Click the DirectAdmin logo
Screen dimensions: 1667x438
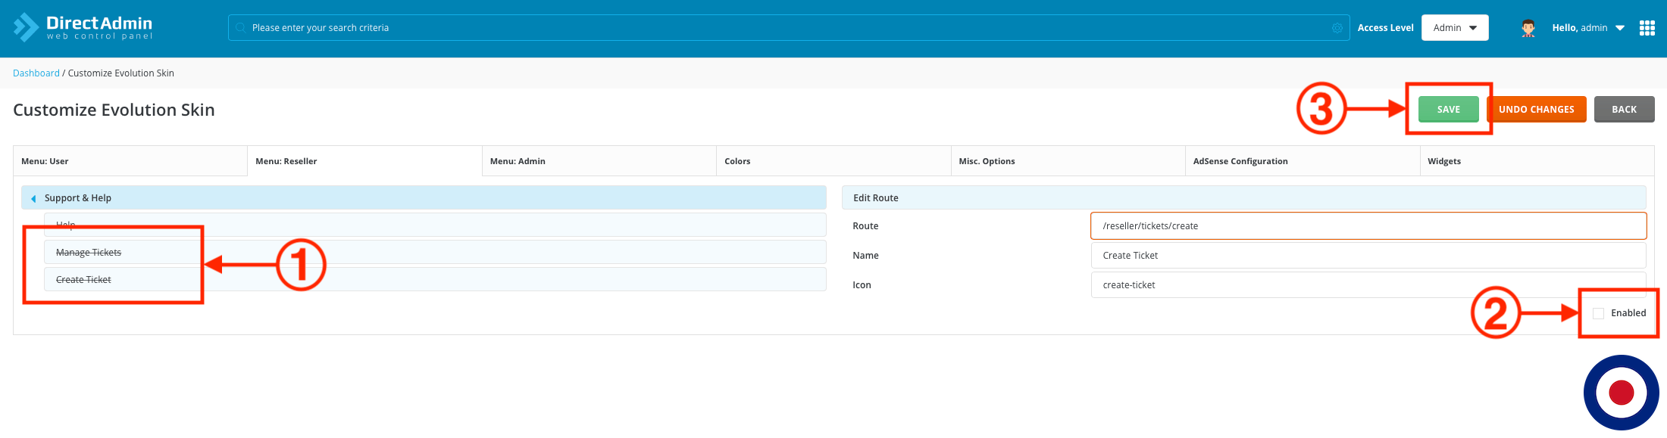coord(83,27)
